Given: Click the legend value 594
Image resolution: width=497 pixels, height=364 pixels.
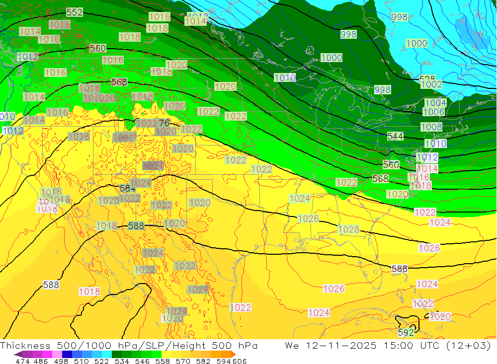Looking at the screenshot, I should [224, 361].
